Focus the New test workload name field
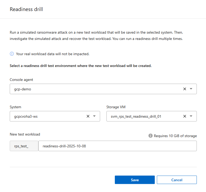Viewport: 206px width, 192px height. tap(117, 146)
